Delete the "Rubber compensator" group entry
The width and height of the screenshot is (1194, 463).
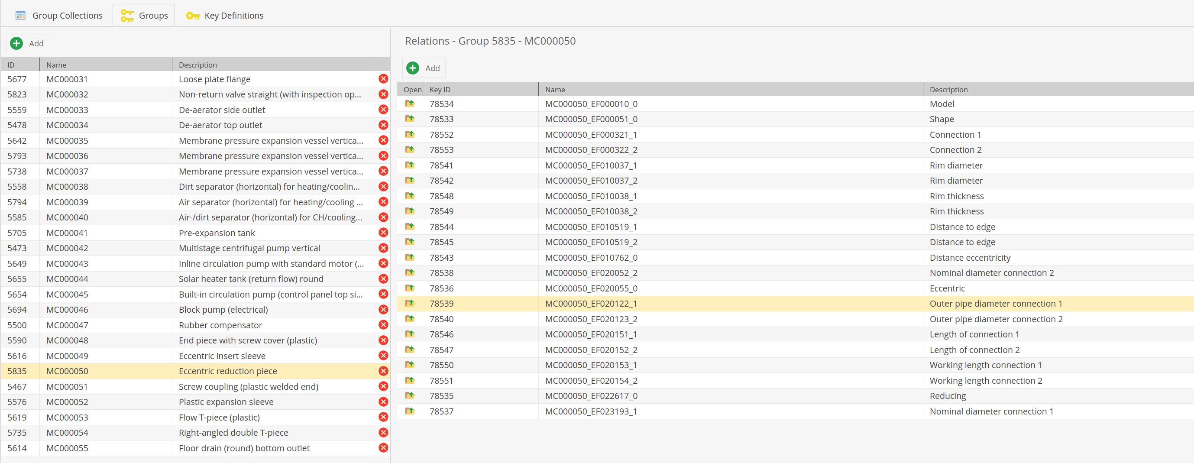pyautogui.click(x=383, y=325)
